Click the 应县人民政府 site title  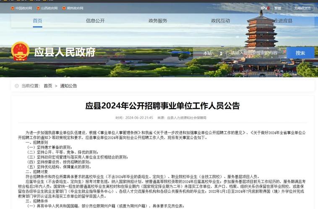point(65,52)
